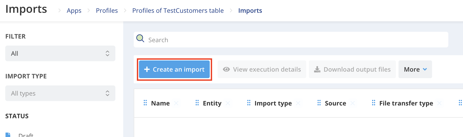Click the eye icon in View execution details
The height and width of the screenshot is (137, 463).
point(226,69)
